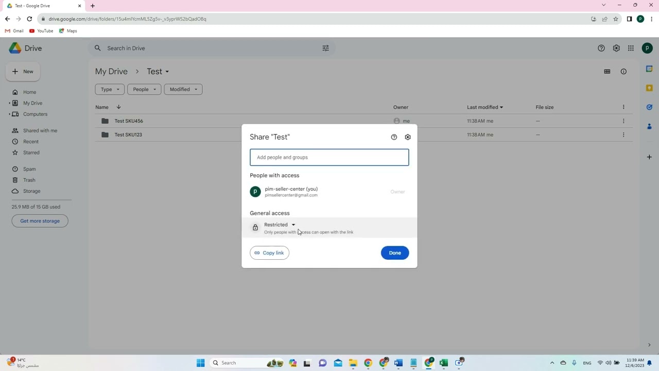Expand the Computers tree arrow
The width and height of the screenshot is (659, 371).
pyautogui.click(x=9, y=114)
